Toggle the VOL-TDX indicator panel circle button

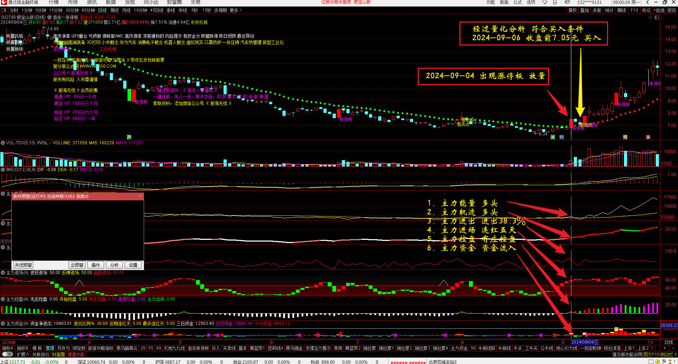coord(3,143)
